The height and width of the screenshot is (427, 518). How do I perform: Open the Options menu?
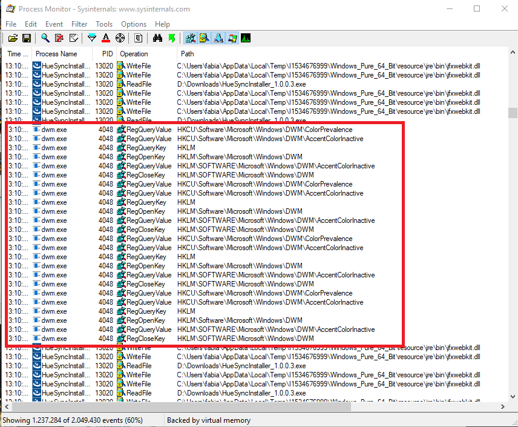[x=134, y=24]
